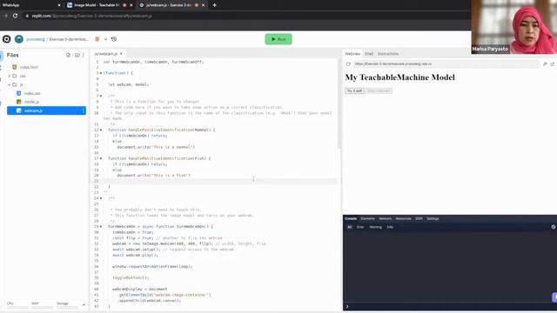
Task: Expand the resource usage chevron at bottom of sidebar
Action: (84, 305)
